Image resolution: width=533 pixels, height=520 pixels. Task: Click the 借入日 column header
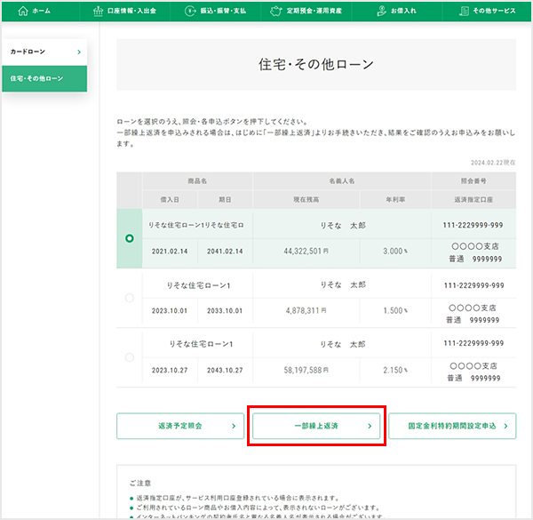[170, 200]
